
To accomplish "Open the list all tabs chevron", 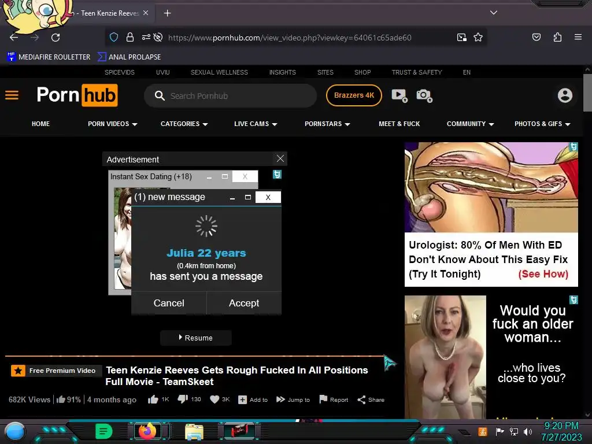I will point(494,13).
